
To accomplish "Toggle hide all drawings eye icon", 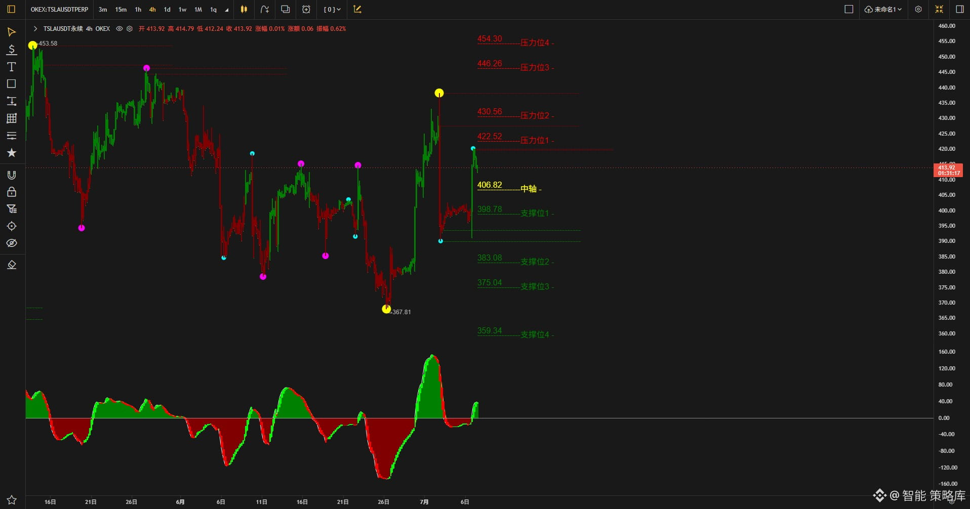I will tap(12, 243).
